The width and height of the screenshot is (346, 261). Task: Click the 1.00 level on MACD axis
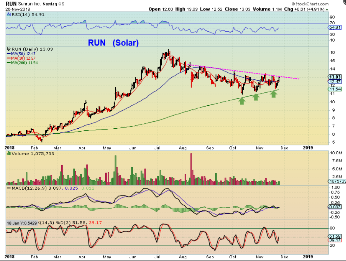coord(335,187)
